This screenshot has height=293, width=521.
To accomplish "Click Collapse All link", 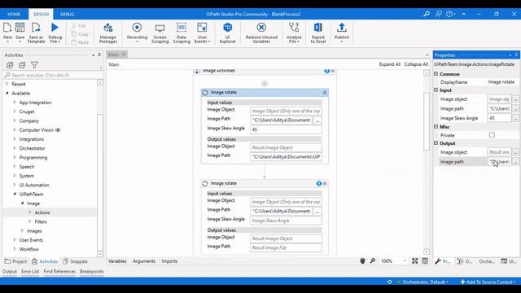I will [x=416, y=64].
